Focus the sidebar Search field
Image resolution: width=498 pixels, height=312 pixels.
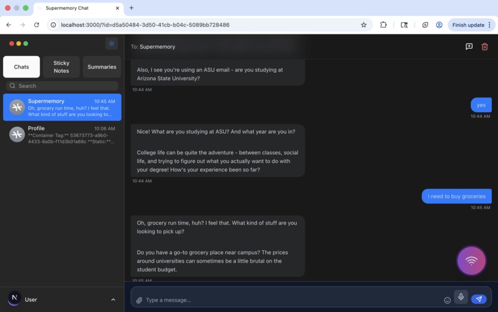click(x=62, y=86)
